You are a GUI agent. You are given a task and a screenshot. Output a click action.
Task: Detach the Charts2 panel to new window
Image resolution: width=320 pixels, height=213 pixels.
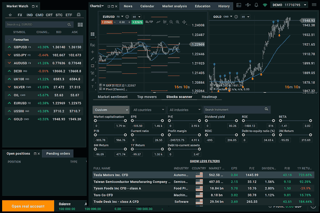coord(109,6)
